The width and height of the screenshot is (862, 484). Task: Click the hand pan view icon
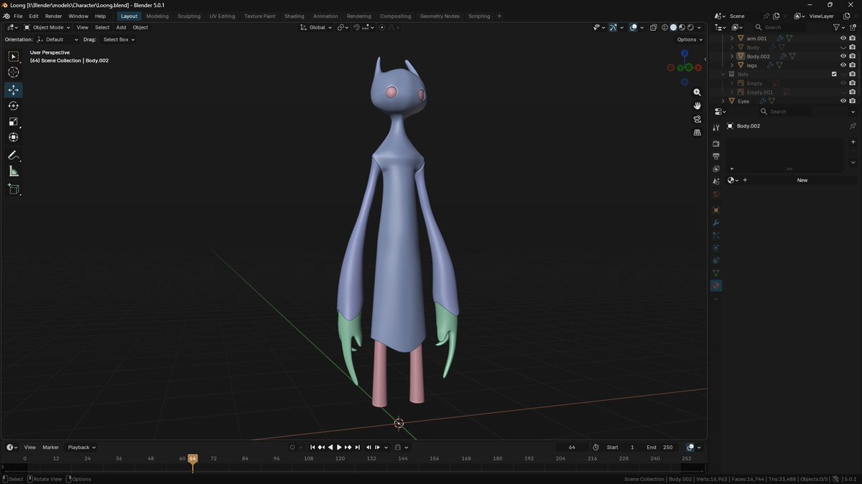697,105
